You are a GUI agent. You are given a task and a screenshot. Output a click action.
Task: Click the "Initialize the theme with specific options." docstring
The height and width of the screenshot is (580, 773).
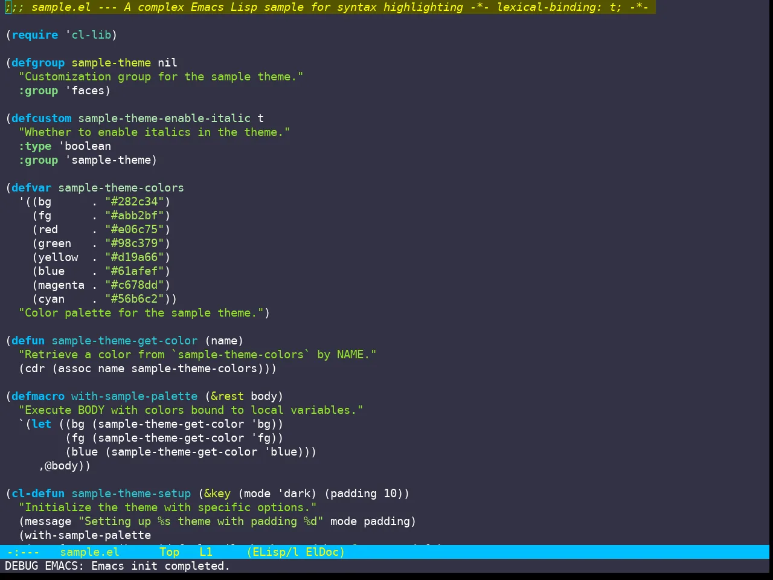pos(168,507)
